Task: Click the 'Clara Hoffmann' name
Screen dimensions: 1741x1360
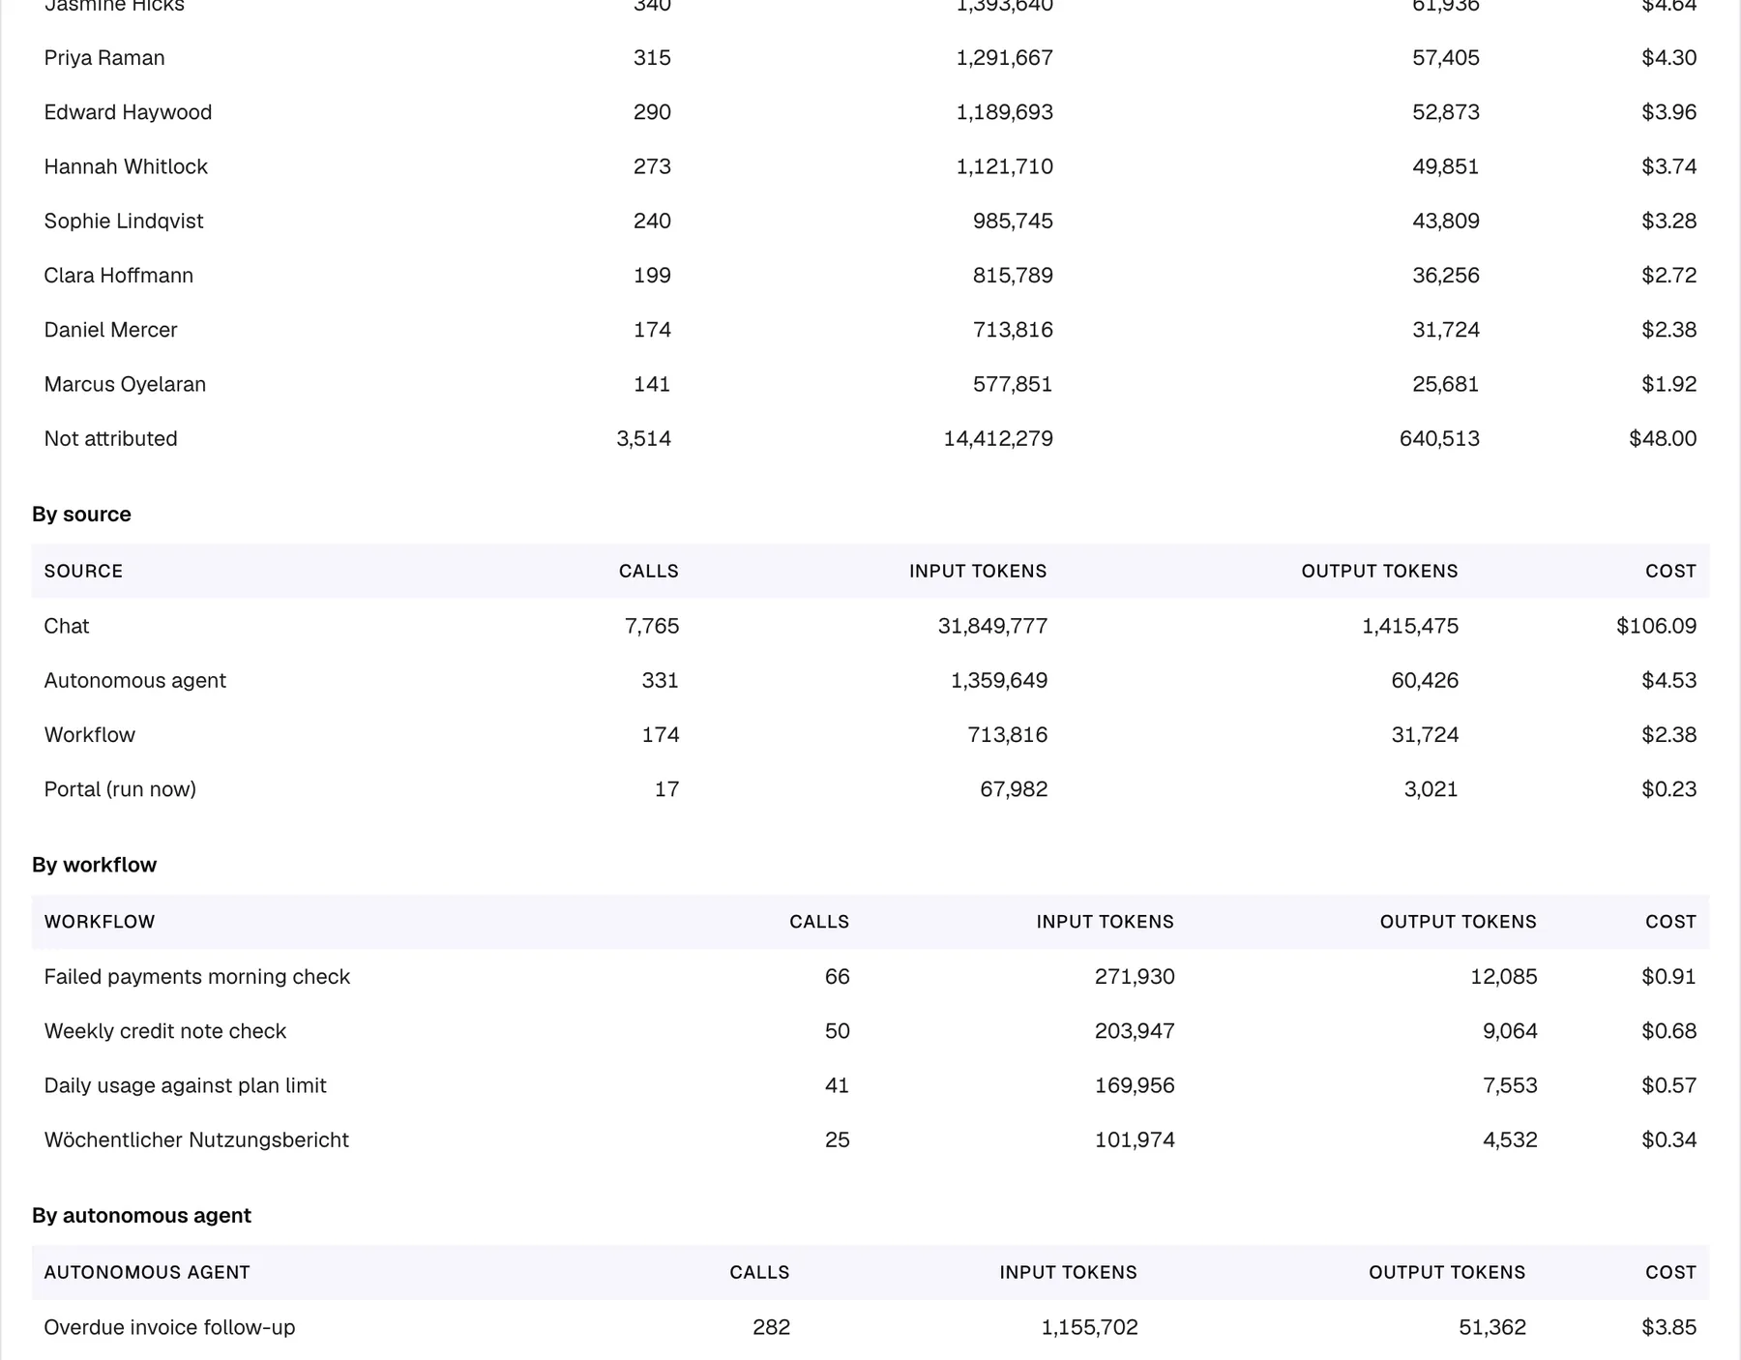Action: (119, 276)
